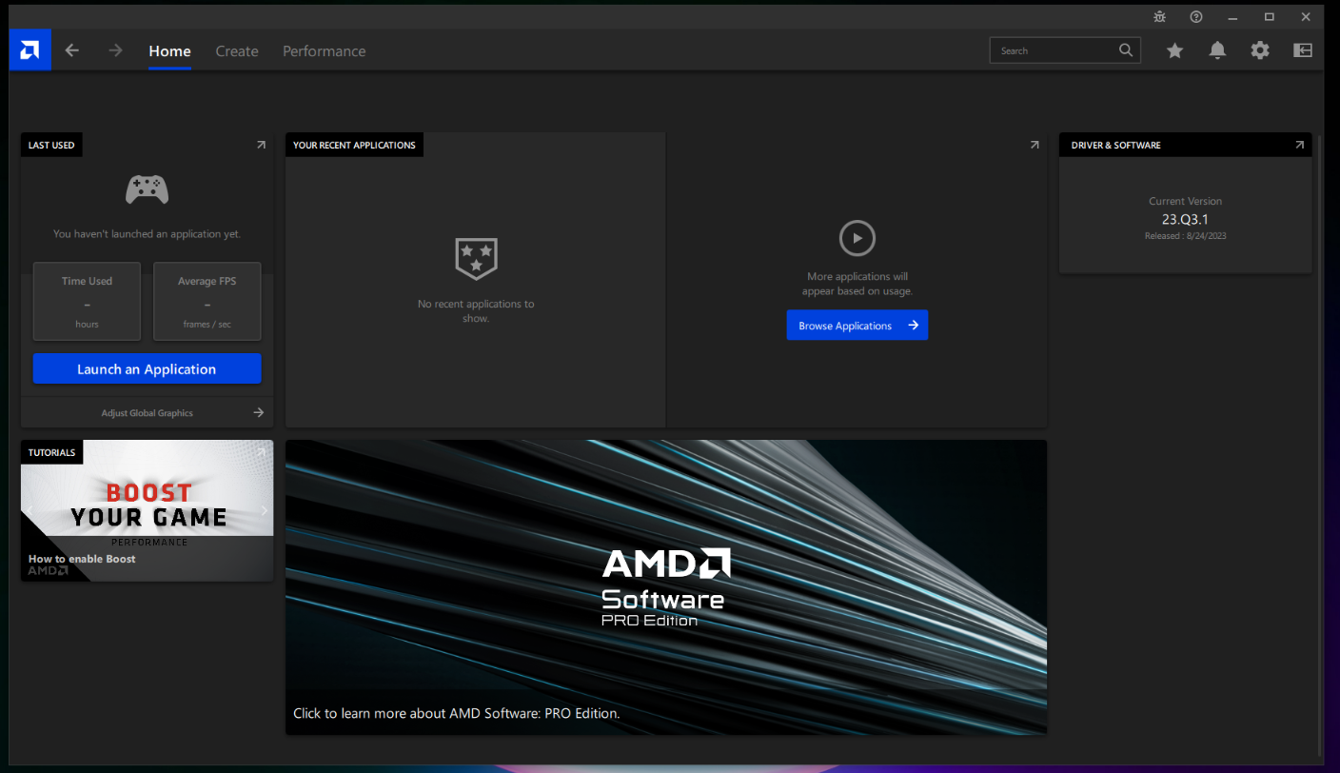Click the Average FPS tile
The image size is (1340, 773).
(207, 302)
